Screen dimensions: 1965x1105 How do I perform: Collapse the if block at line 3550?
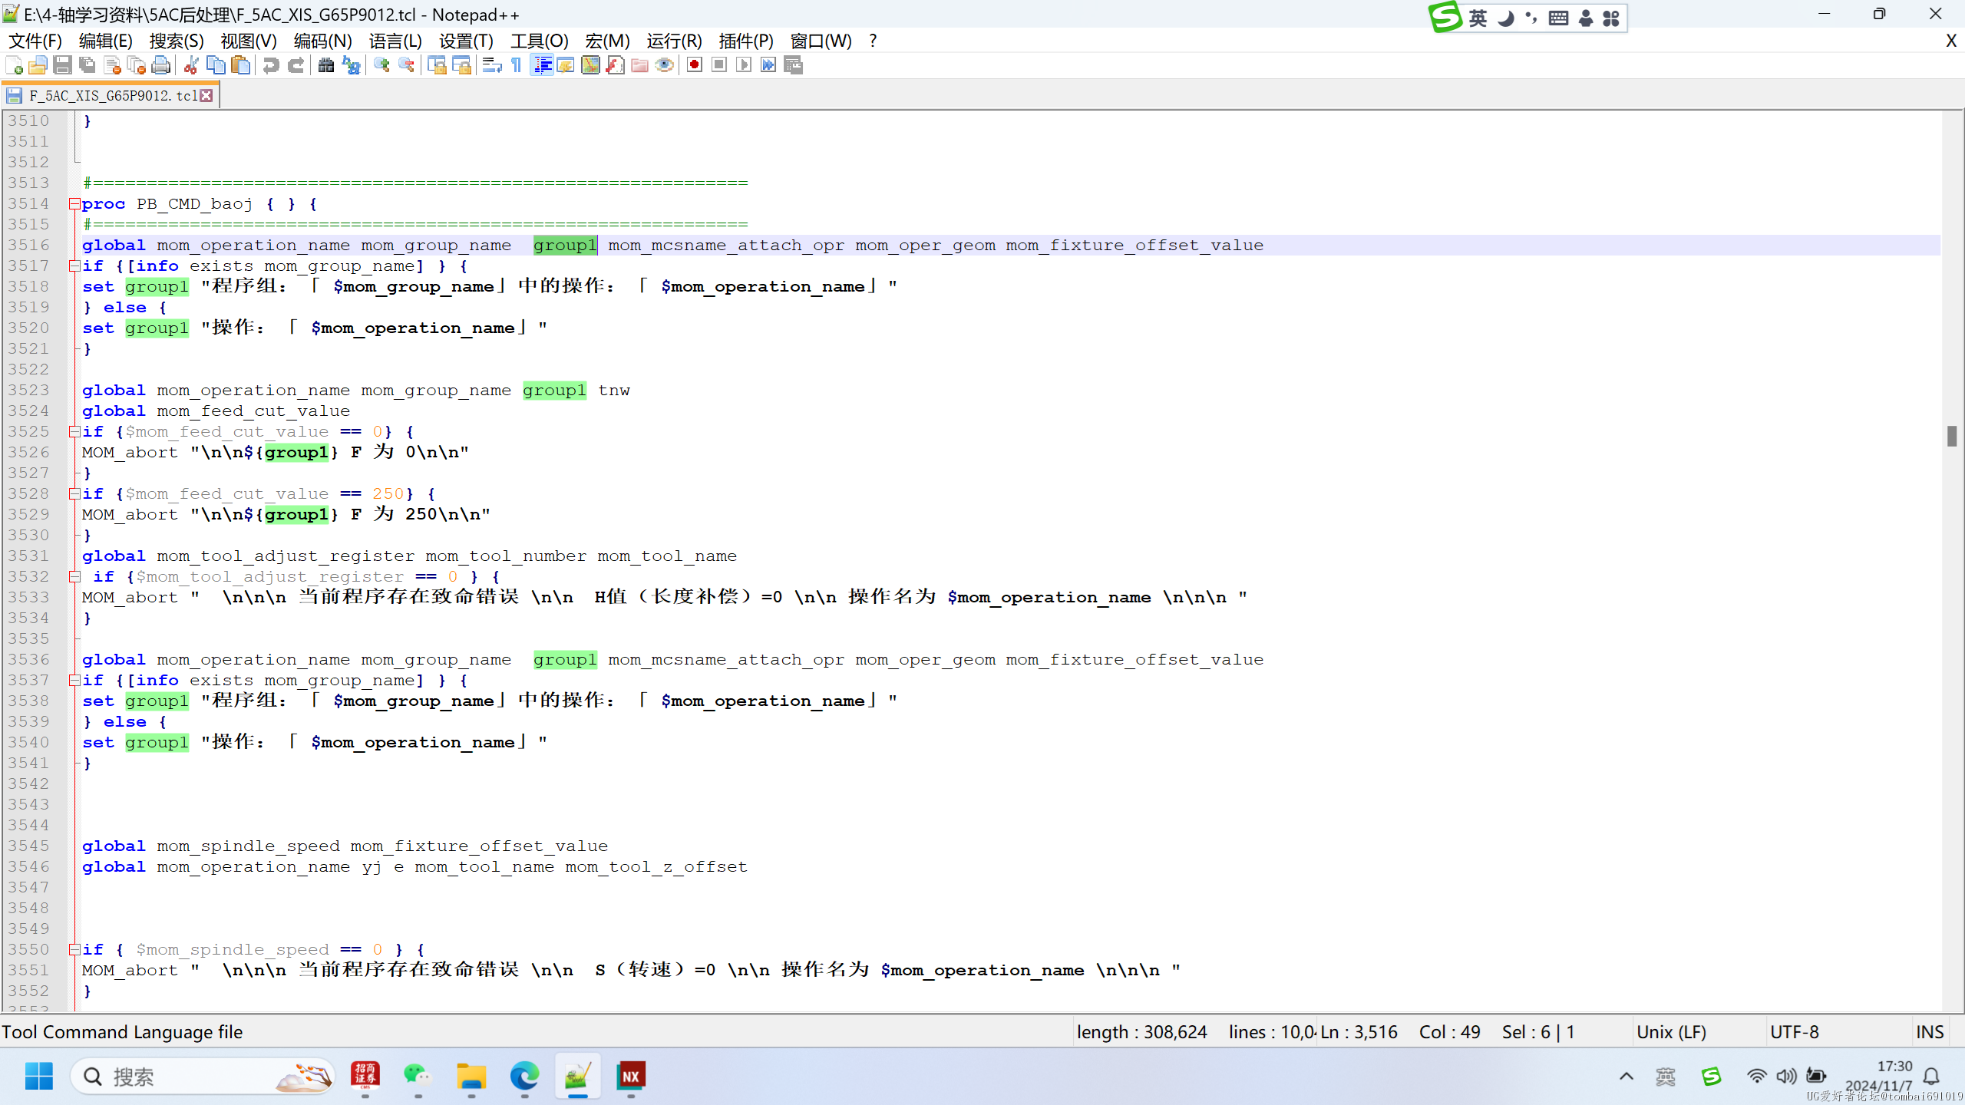[x=74, y=950]
